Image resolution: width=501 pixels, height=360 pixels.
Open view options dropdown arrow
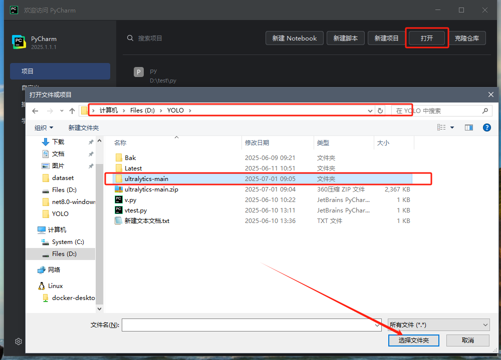click(x=452, y=127)
